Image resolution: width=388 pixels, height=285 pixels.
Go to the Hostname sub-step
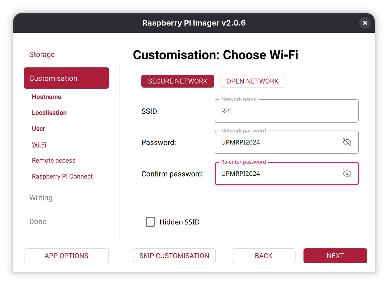(47, 97)
